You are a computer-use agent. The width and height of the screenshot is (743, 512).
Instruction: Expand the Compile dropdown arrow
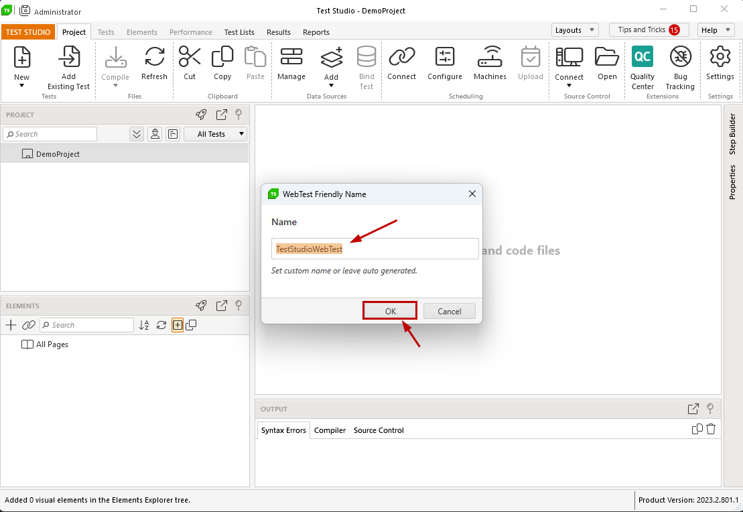tap(115, 86)
